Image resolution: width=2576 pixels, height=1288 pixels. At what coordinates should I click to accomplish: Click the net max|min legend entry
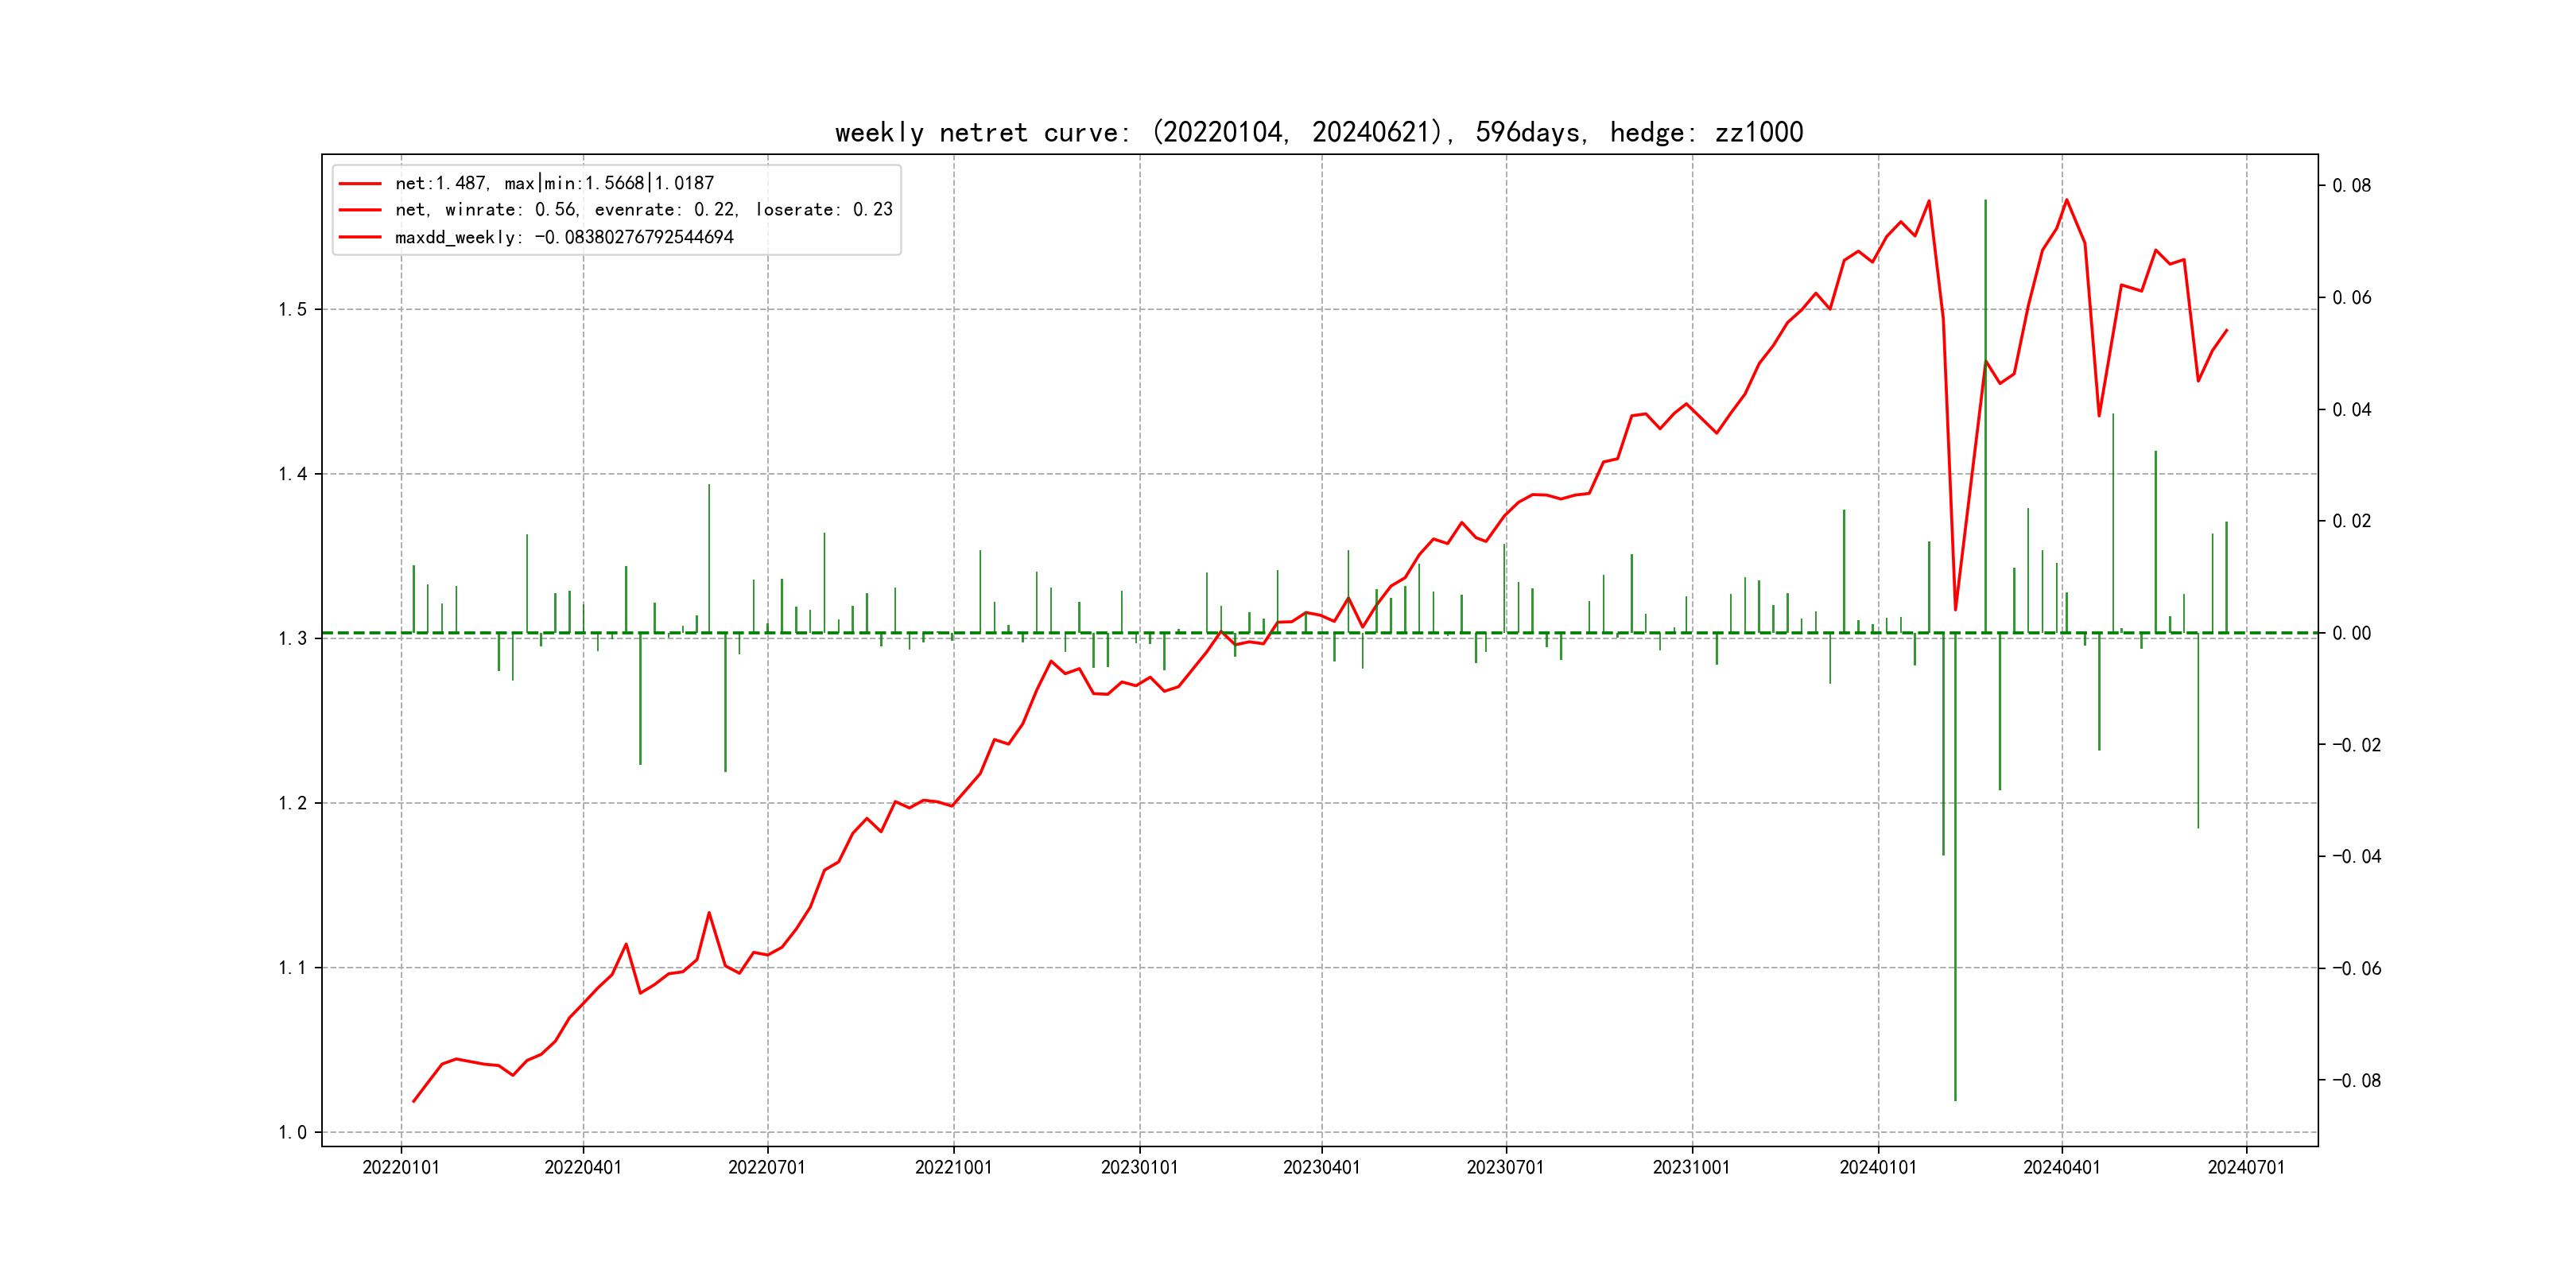(x=554, y=183)
